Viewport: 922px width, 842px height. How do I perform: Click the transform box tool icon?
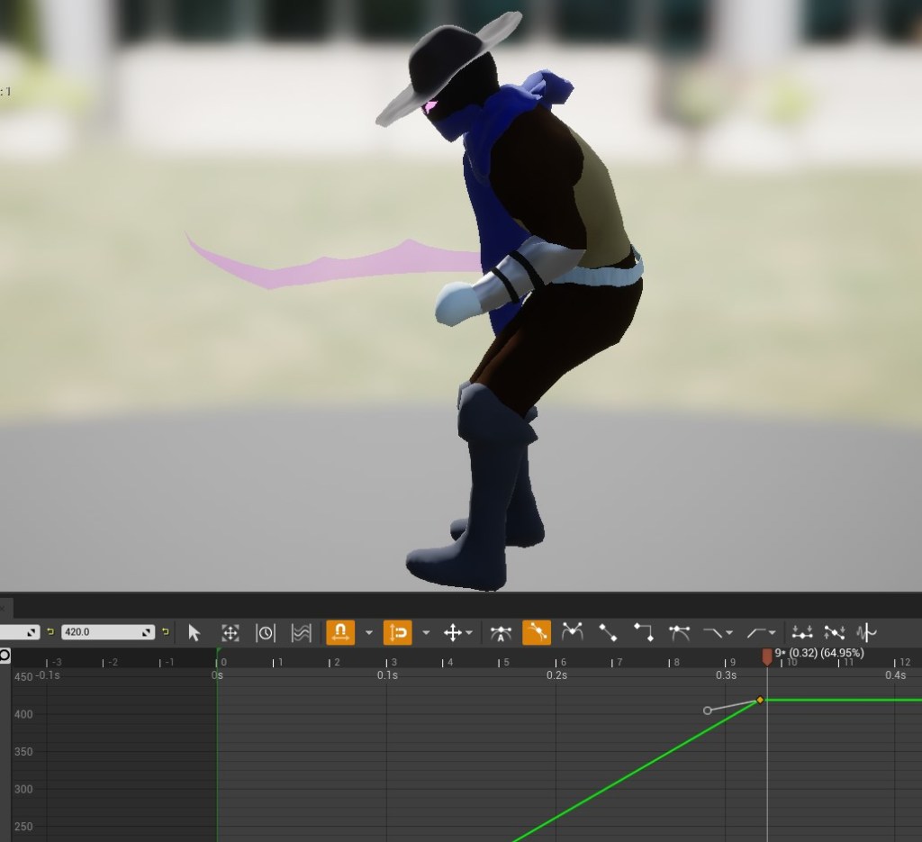coord(230,633)
